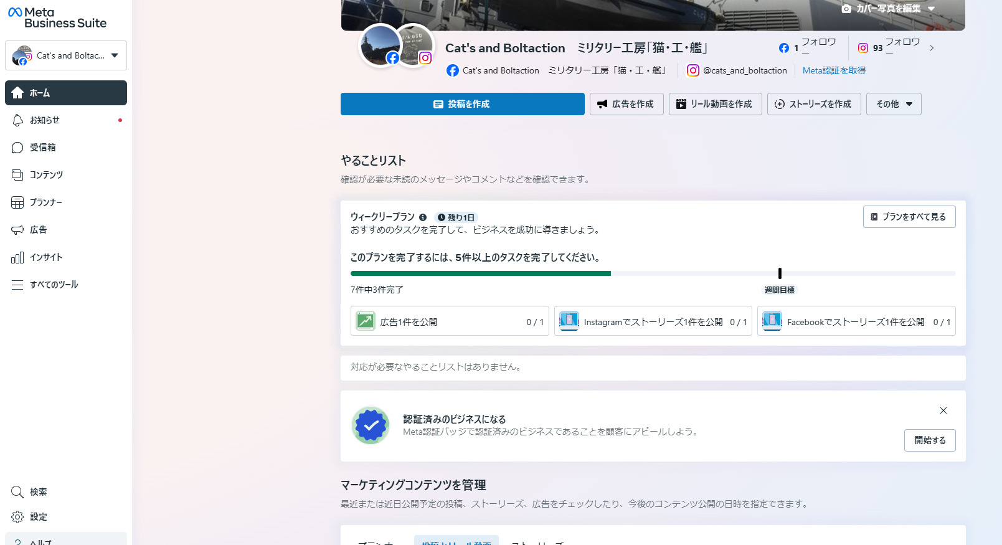Click ストーリーズを作成 button
Screen dimensions: 1002x545
click(814, 104)
